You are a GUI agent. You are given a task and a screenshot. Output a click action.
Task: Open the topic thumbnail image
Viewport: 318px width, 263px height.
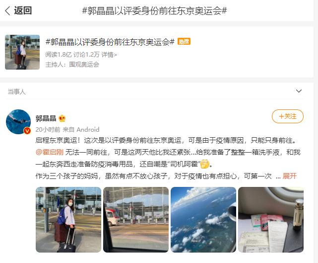click(x=22, y=52)
